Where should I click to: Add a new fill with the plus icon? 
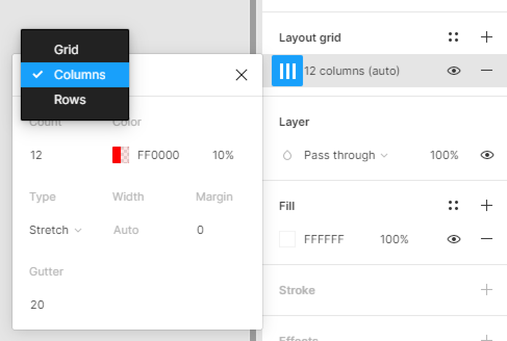coord(486,205)
